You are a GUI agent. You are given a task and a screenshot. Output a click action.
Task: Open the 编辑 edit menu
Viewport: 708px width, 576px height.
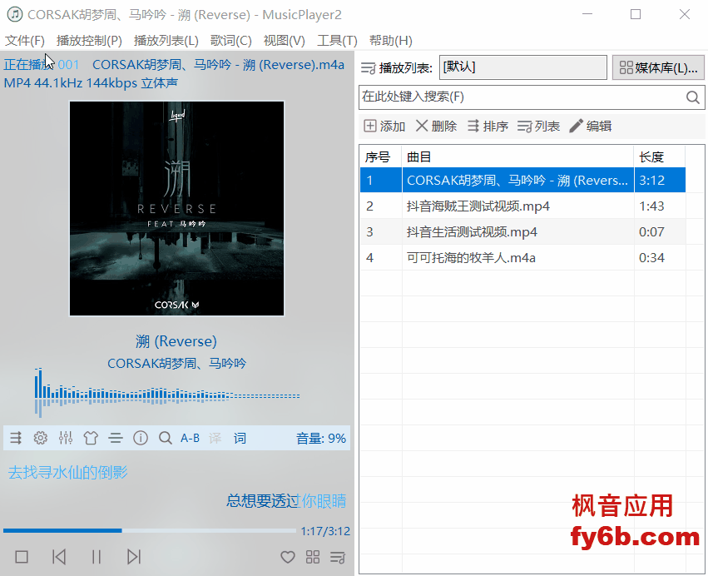click(591, 126)
